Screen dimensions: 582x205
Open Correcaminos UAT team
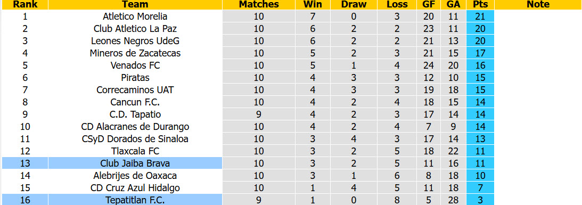[135, 90]
